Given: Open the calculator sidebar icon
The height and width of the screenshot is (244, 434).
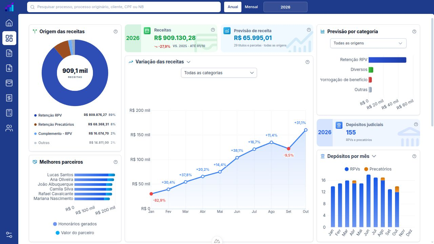Looking at the screenshot, I should click(9, 113).
